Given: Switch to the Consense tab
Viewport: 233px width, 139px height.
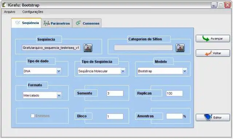Looking at the screenshot, I should (87, 23).
